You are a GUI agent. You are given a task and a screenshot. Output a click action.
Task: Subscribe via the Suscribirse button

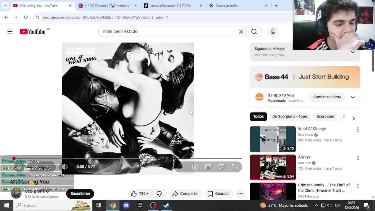(80, 193)
